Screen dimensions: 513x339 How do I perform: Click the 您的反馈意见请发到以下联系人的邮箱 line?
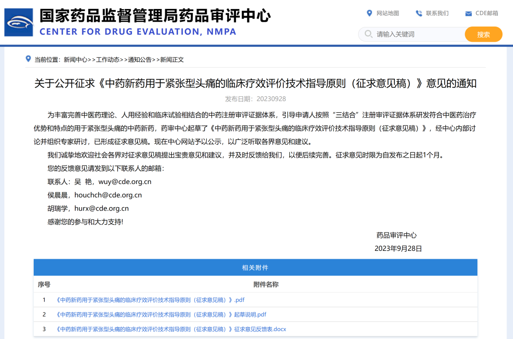point(105,168)
